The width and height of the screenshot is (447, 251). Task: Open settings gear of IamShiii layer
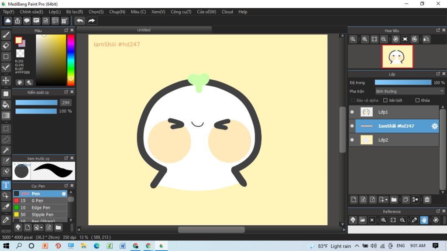(x=434, y=126)
